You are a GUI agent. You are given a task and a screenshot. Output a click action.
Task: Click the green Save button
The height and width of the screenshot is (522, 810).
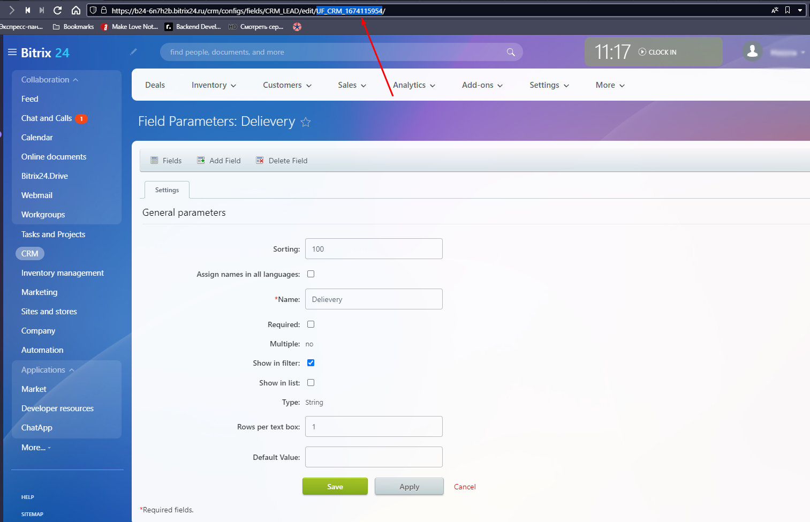click(335, 487)
